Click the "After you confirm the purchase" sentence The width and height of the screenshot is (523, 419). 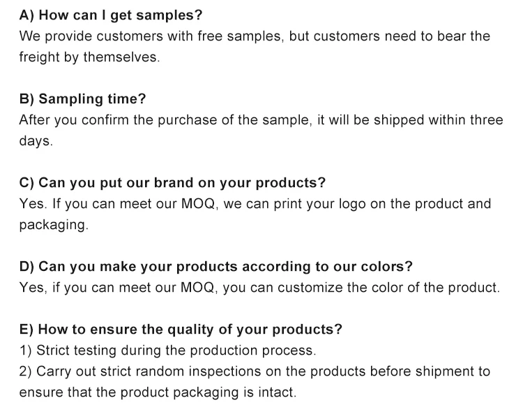(261, 119)
